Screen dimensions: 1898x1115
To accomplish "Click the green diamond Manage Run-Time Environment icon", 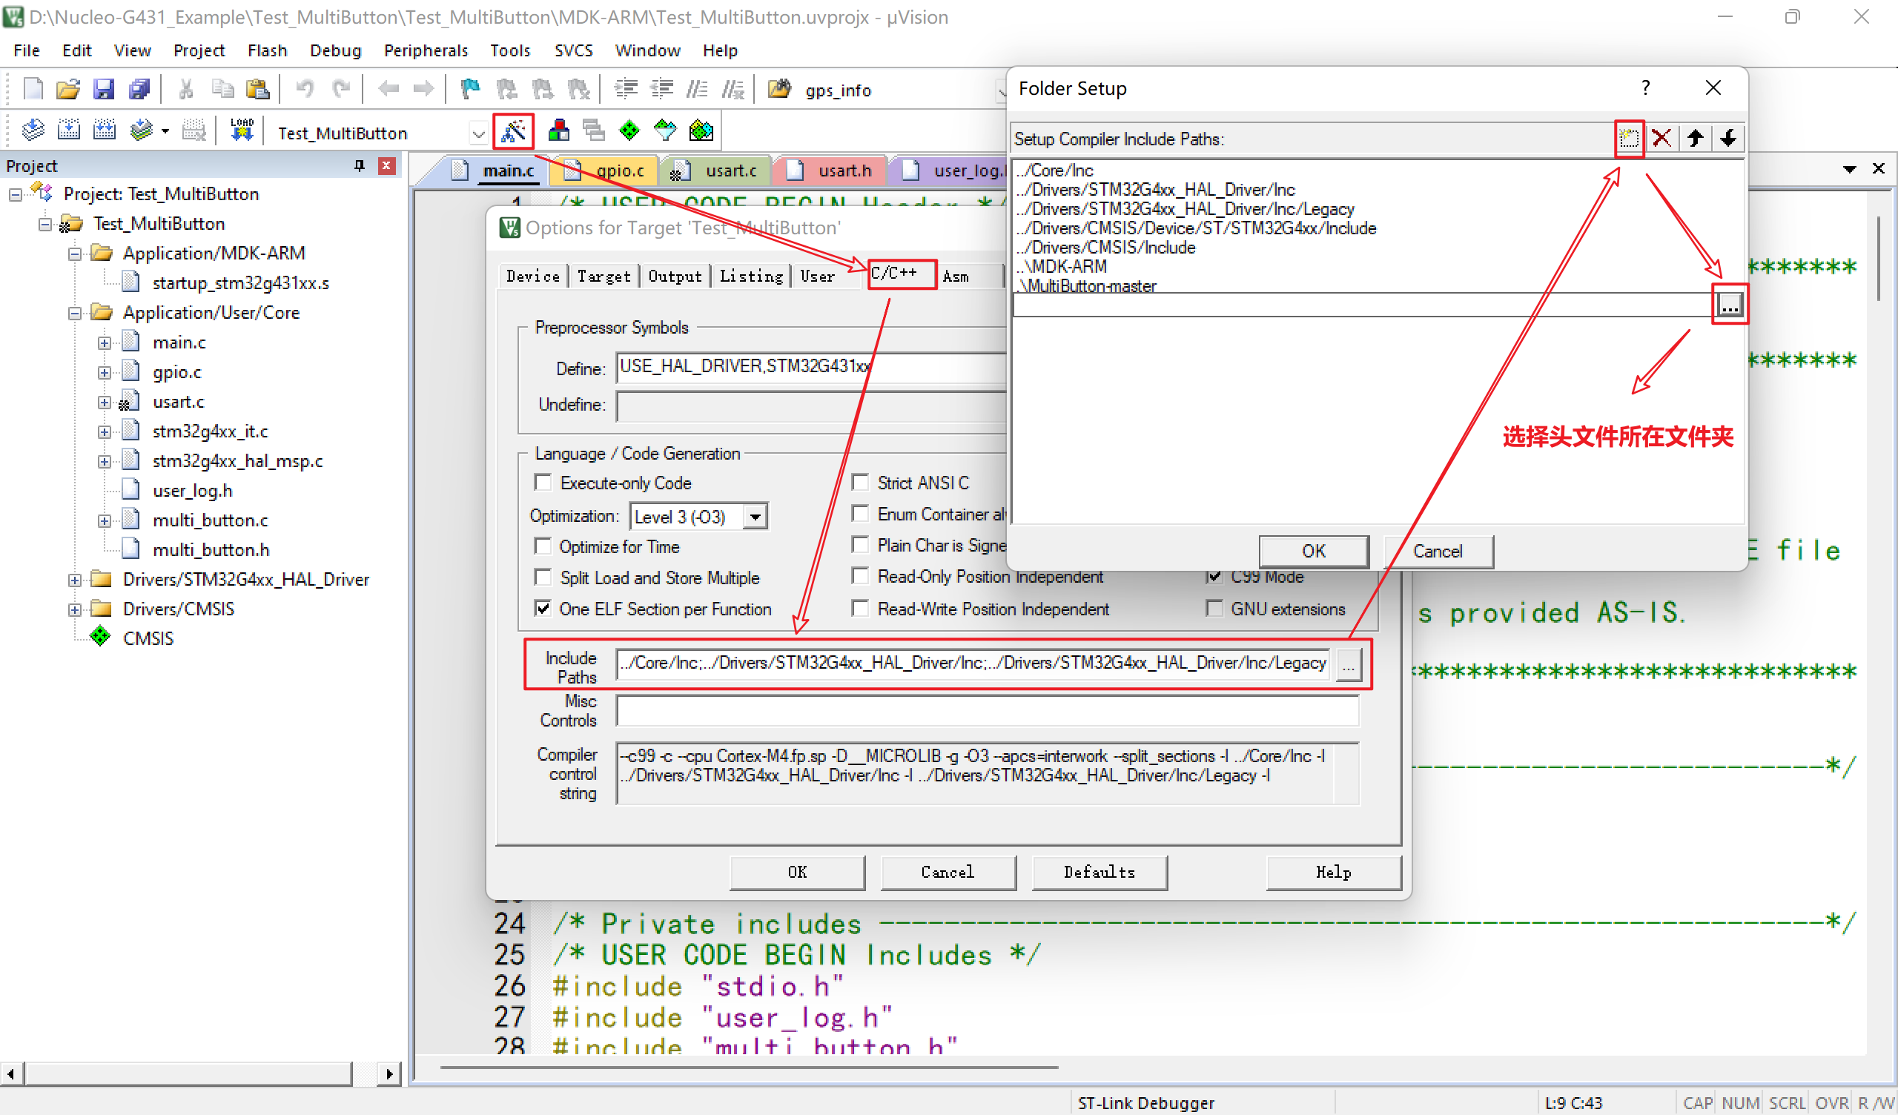I will click(629, 131).
